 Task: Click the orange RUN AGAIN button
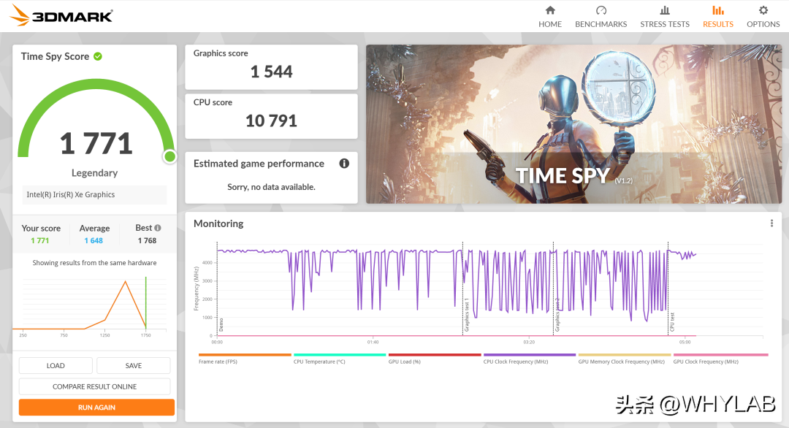point(96,408)
